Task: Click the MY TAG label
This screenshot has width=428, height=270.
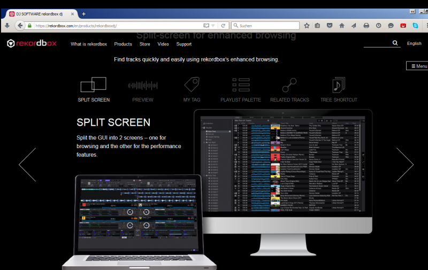Action: pyautogui.click(x=192, y=100)
